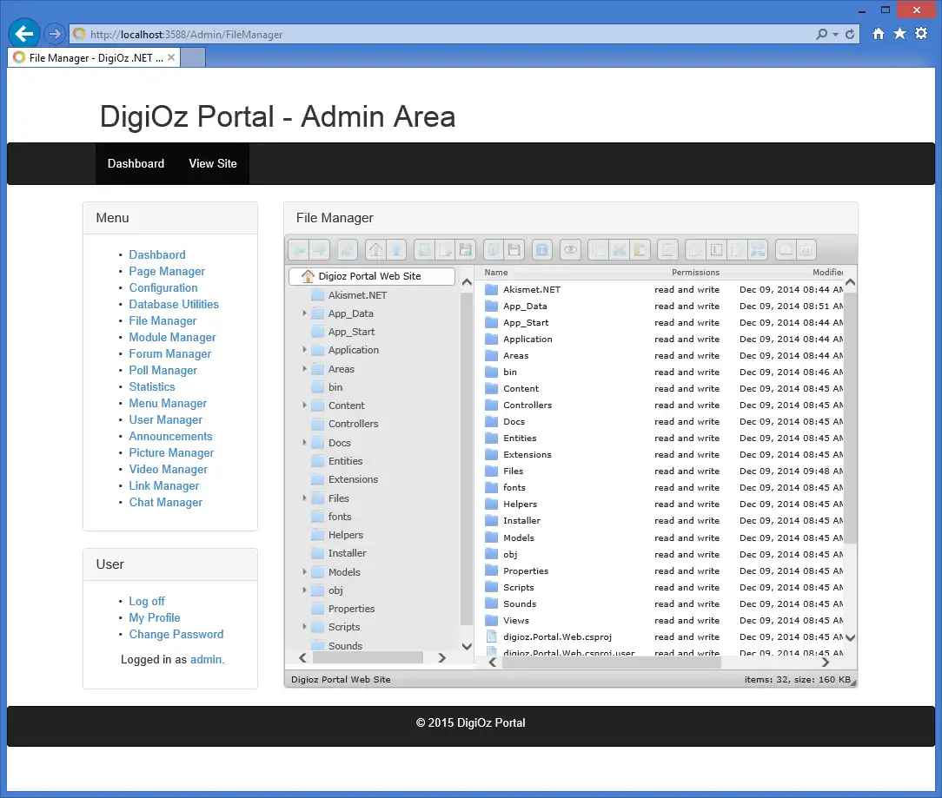The image size is (942, 798).
Task: Open the Change Password link
Action: pos(176,634)
